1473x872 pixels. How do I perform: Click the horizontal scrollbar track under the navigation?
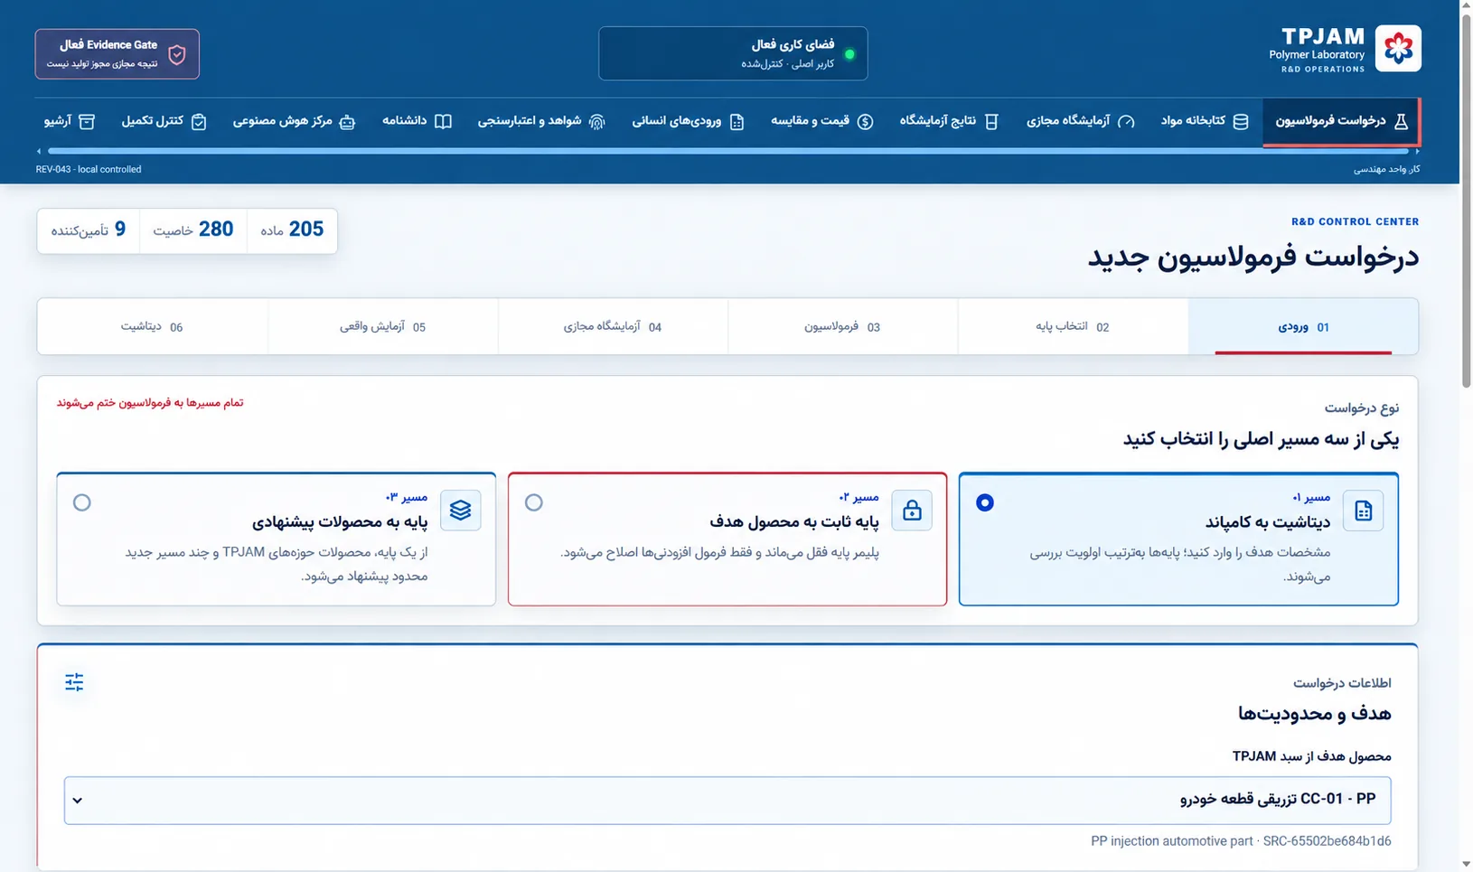pyautogui.click(x=727, y=151)
